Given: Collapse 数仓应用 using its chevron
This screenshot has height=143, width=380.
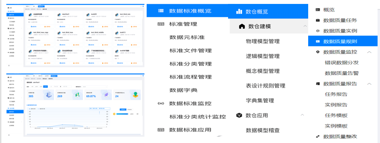Looking at the screenshot, I should pos(302,115).
